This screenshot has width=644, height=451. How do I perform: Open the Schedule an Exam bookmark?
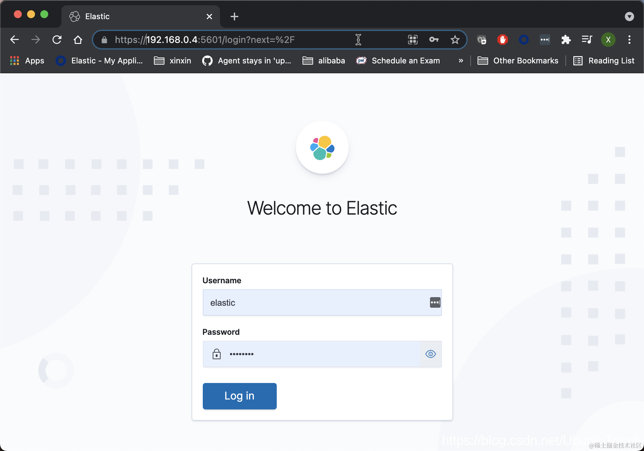398,61
